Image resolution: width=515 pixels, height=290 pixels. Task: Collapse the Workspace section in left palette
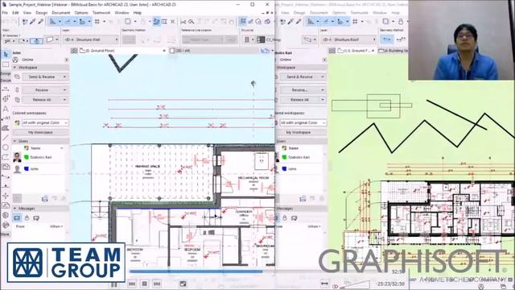coord(14,68)
